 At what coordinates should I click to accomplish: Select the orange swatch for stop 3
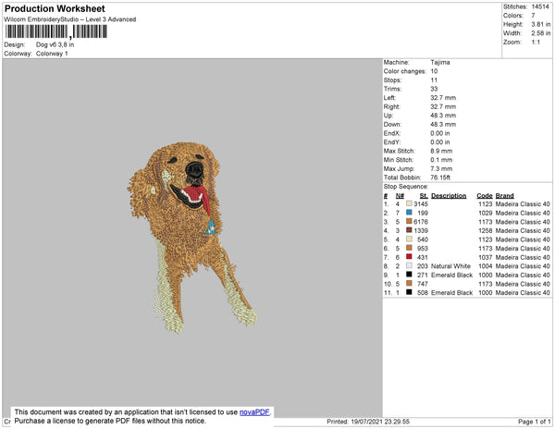click(409, 221)
